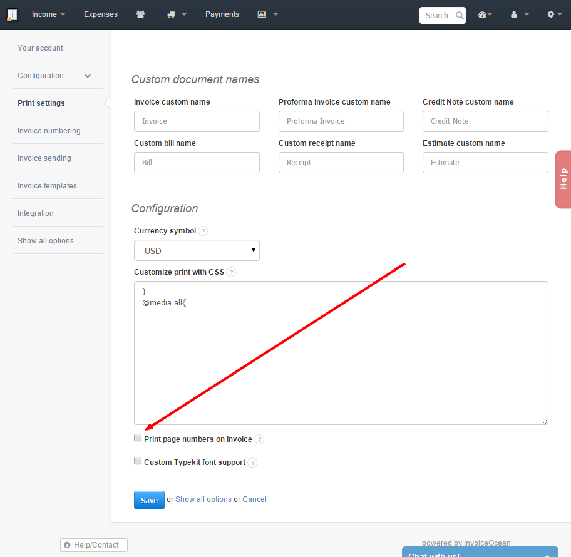Image resolution: width=571 pixels, height=557 pixels.
Task: Open the reports chart icon
Action: tap(262, 14)
